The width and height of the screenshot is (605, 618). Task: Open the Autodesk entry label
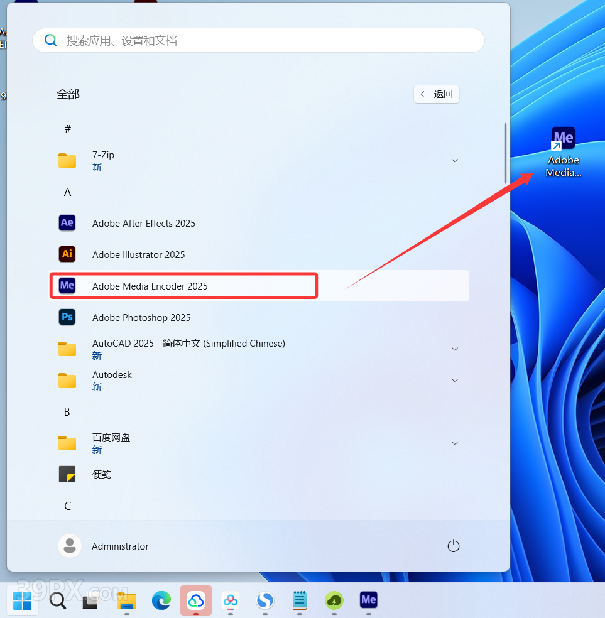point(112,375)
